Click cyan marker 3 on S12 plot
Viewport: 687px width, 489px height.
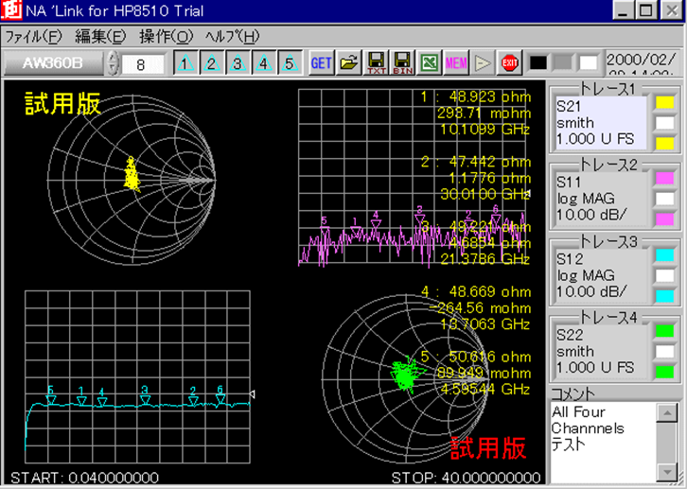tap(145, 395)
